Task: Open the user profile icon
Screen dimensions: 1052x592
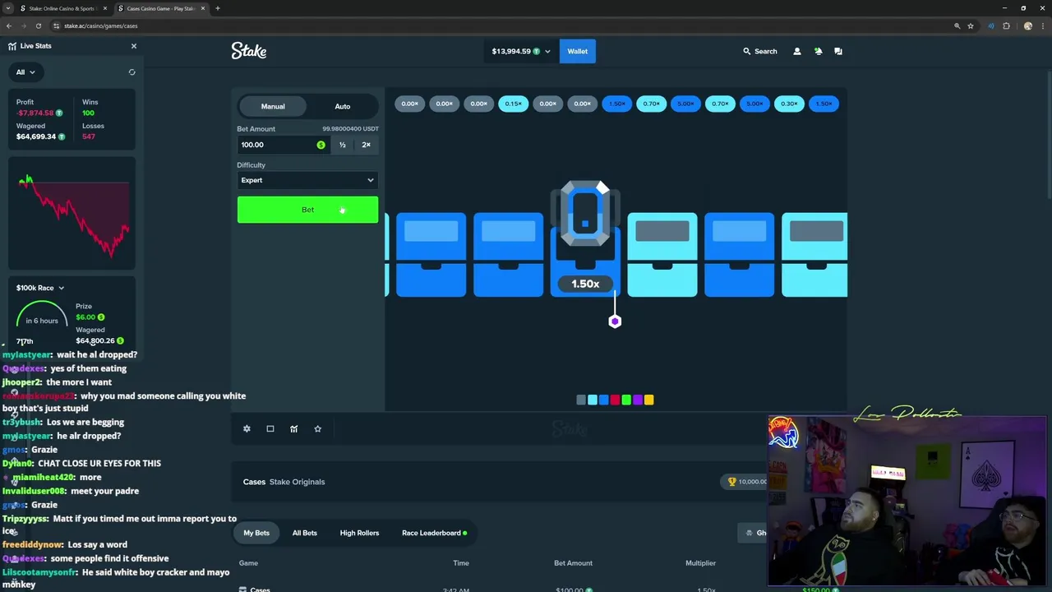Action: (796, 51)
